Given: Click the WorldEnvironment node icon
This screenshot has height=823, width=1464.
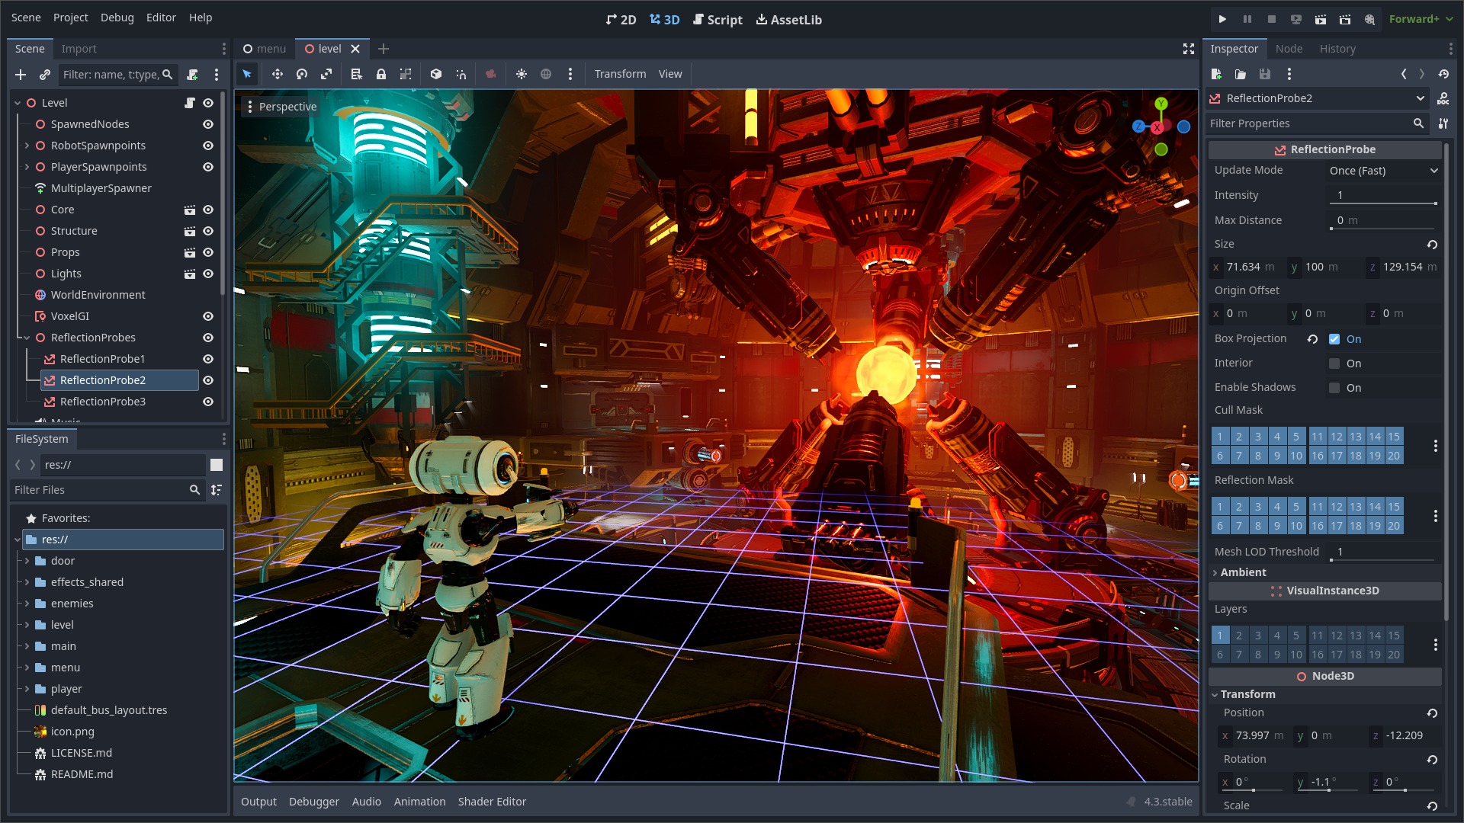Looking at the screenshot, I should point(41,294).
